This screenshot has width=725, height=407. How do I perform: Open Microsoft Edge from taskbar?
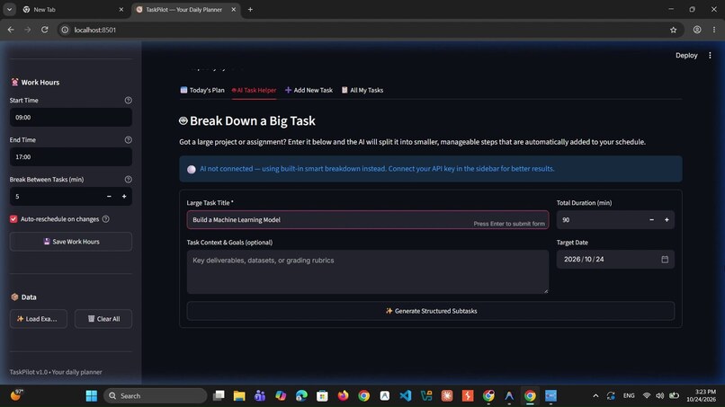pyautogui.click(x=301, y=396)
